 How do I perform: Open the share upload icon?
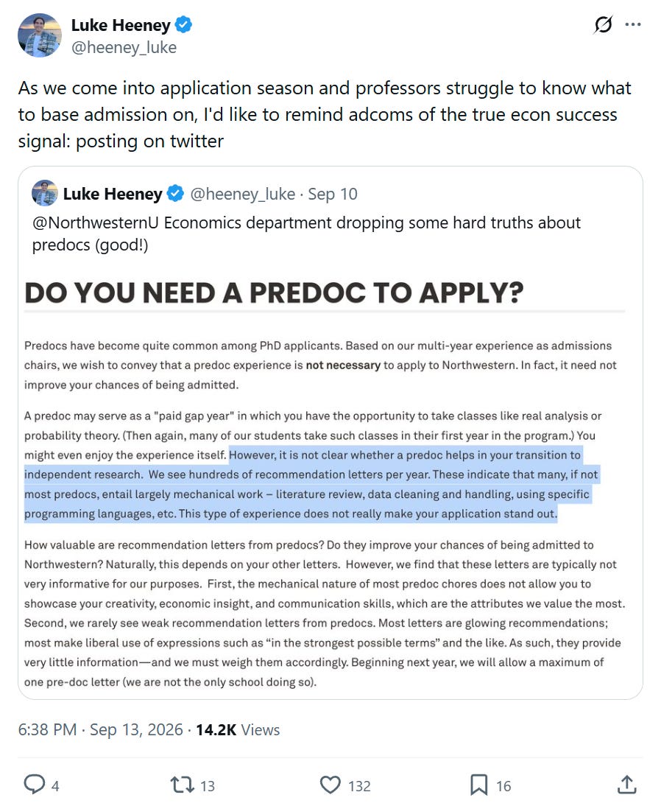626,785
